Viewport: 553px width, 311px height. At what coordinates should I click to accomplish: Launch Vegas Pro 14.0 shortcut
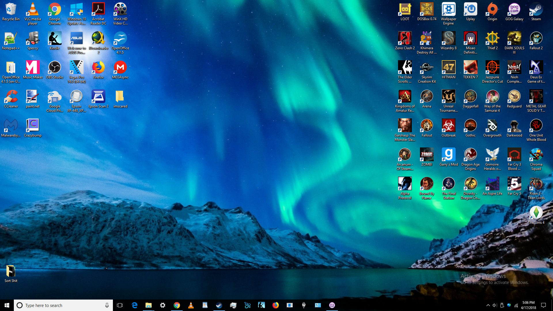tap(77, 72)
